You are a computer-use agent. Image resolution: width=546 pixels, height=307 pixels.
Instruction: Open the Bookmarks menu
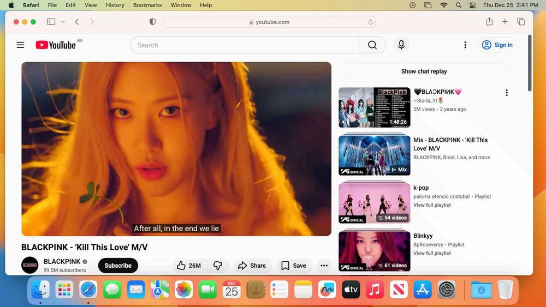[147, 5]
